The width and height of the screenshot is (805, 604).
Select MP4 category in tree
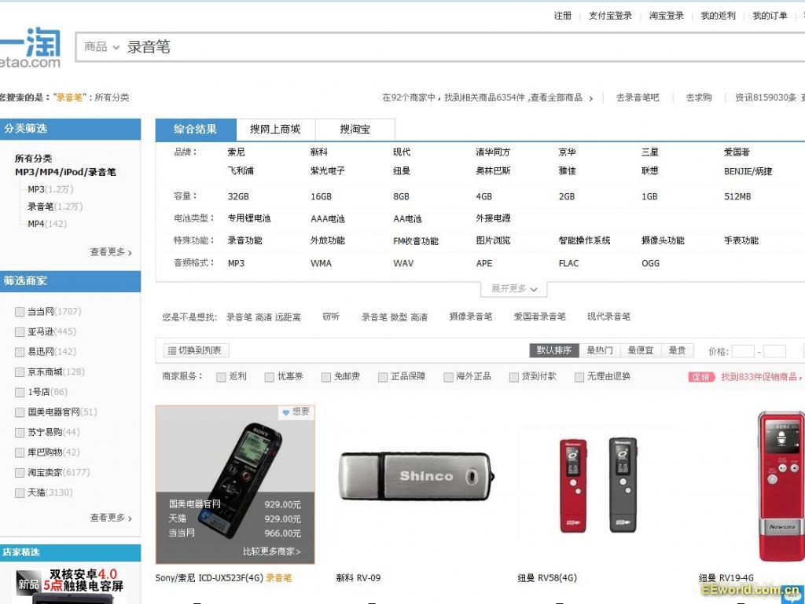(36, 224)
